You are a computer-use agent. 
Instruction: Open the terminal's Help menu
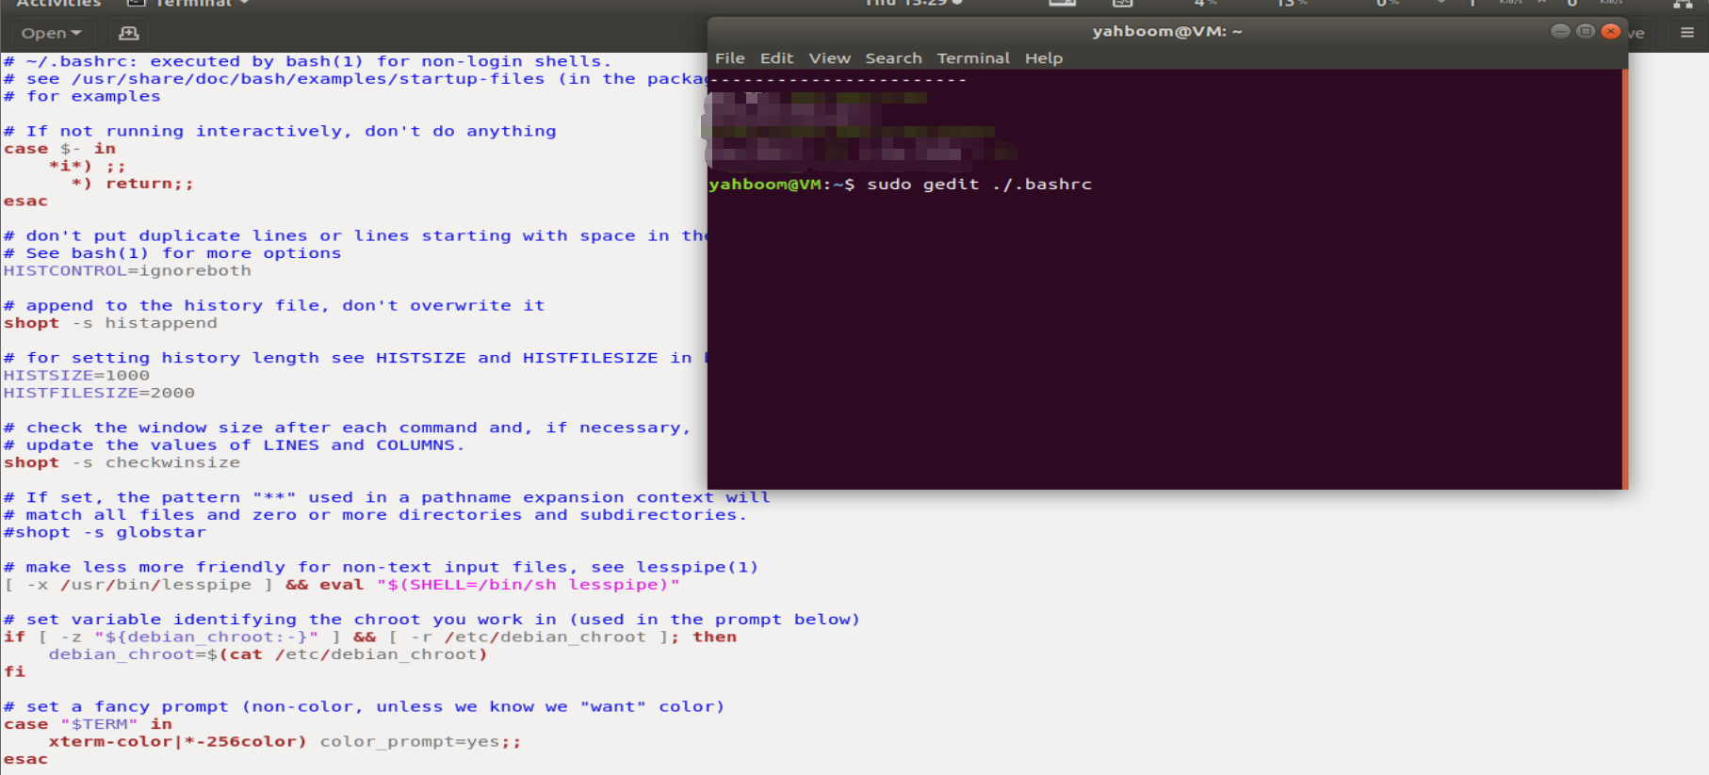pyautogui.click(x=1043, y=58)
